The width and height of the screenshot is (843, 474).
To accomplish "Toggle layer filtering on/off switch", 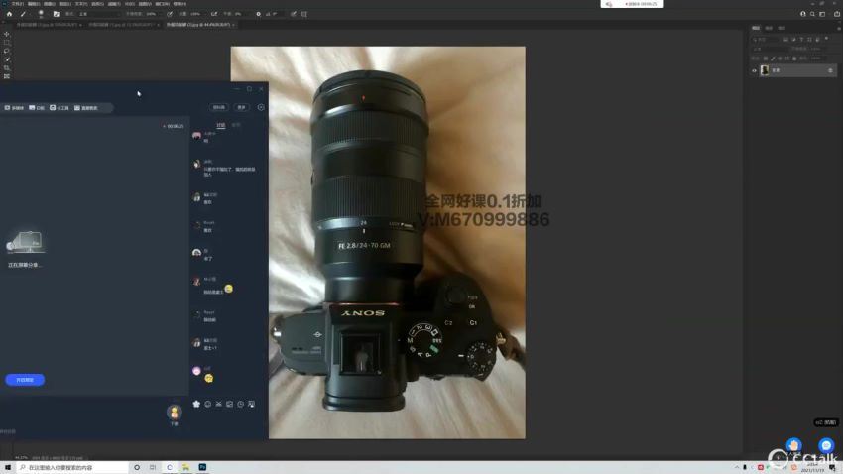I will pyautogui.click(x=827, y=39).
